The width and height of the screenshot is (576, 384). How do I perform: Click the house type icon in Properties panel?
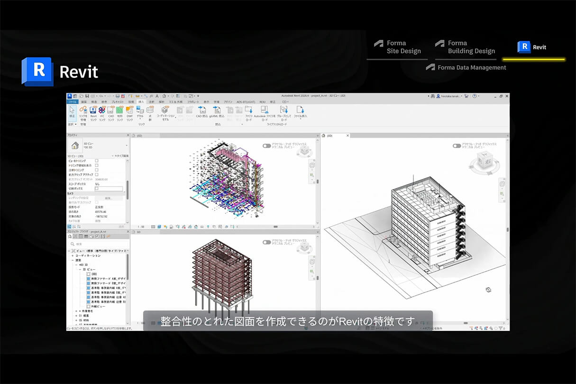pyautogui.click(x=74, y=145)
